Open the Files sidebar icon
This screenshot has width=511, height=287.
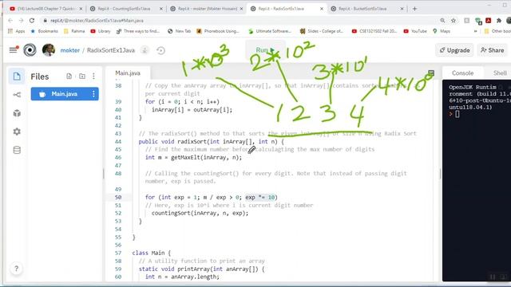tap(17, 77)
